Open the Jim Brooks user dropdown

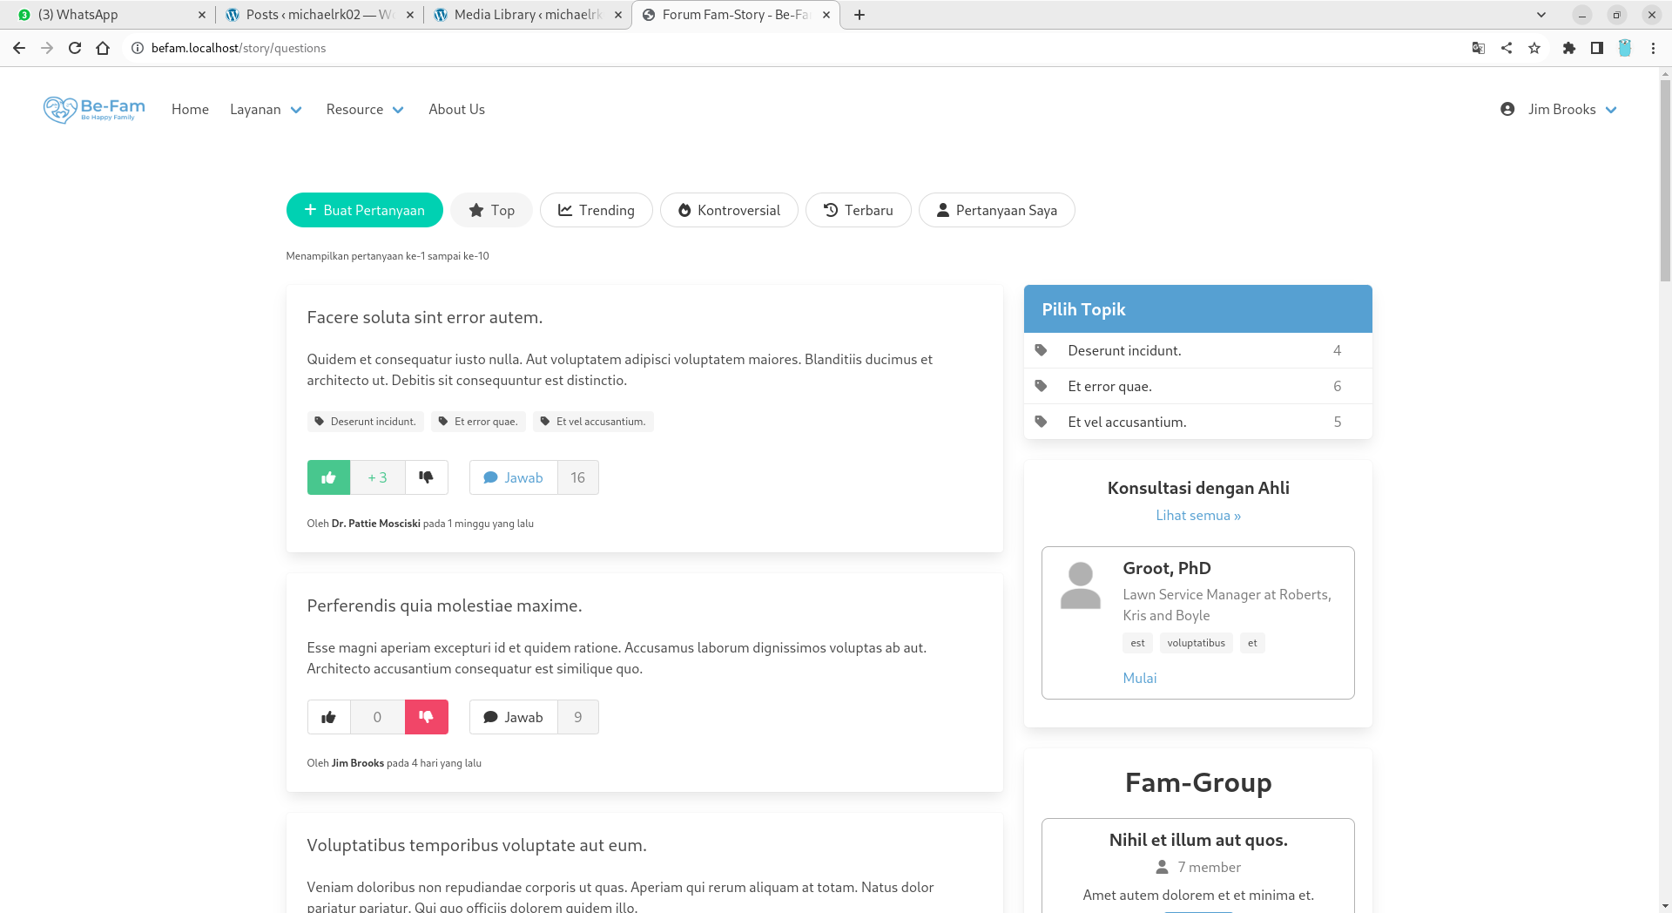pyautogui.click(x=1560, y=110)
